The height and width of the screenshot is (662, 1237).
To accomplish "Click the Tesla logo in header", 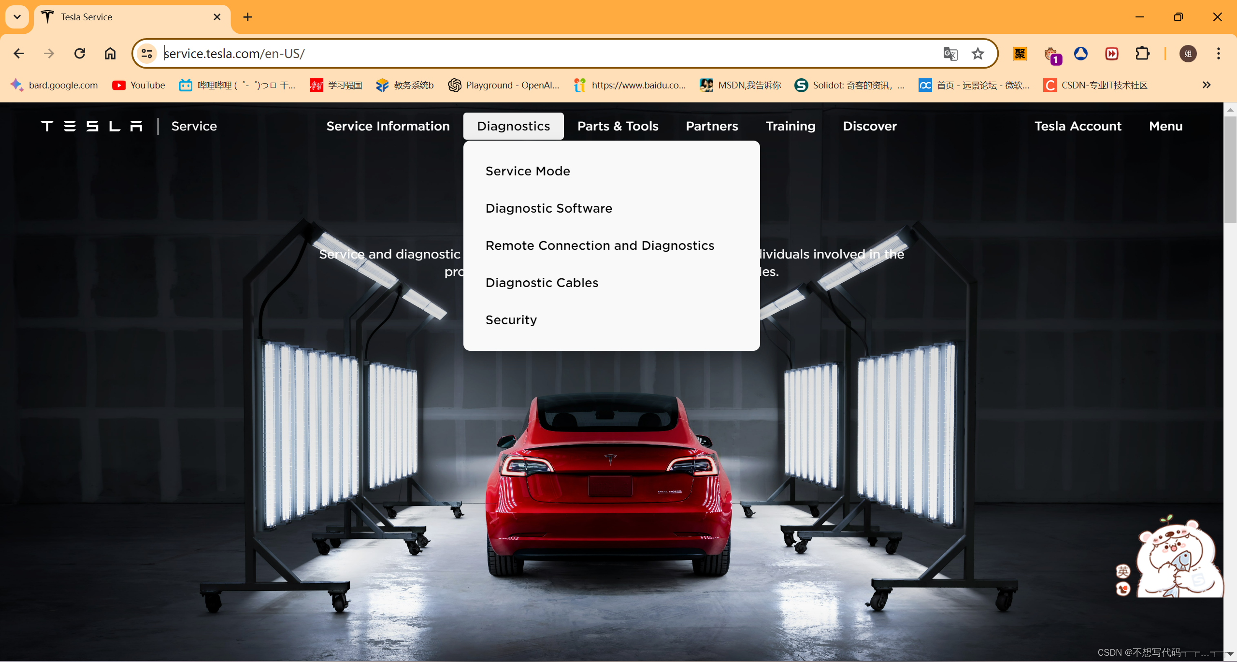I will tap(92, 126).
